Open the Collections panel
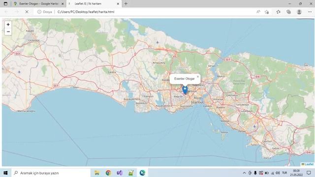315x177 pixels. pyautogui.click(x=289, y=12)
